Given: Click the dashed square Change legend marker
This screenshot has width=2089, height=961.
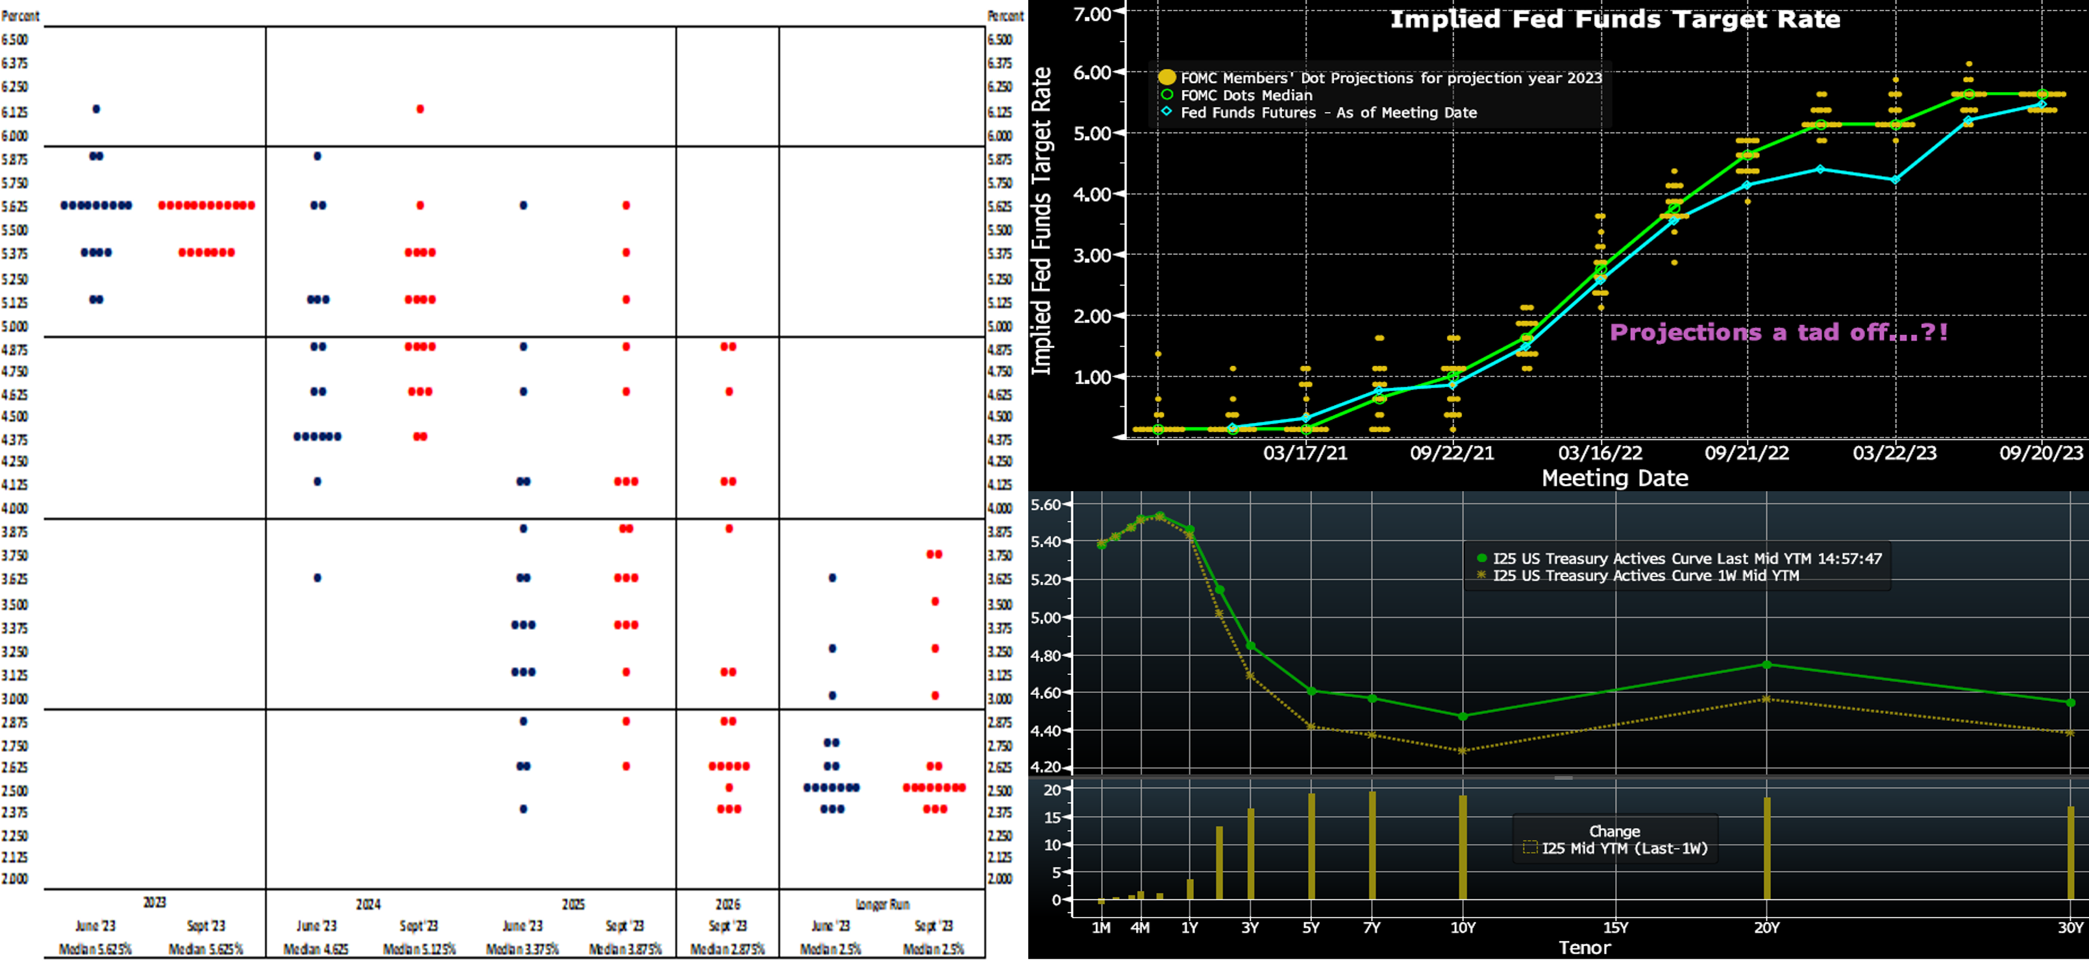Looking at the screenshot, I should coord(1529,848).
